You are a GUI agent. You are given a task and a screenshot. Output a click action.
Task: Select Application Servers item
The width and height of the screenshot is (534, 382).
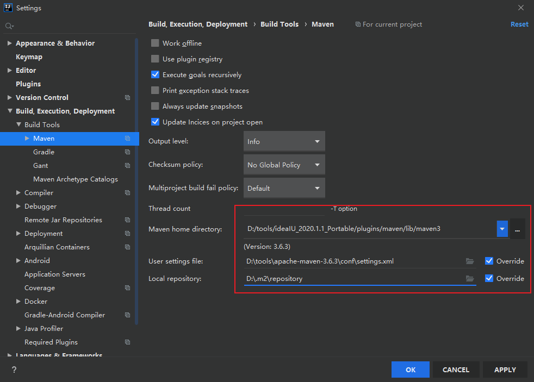[55, 274]
